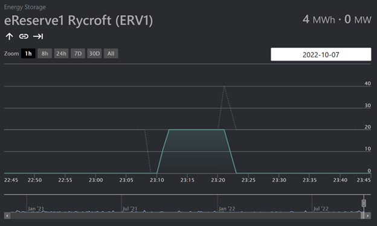This screenshot has height=226, width=377.
Task: Click the eReserve1 Rycroft (ERV1) title
Action: 79,20
